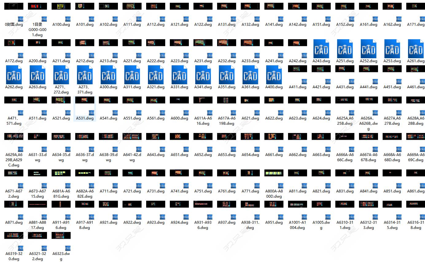Click the 1目录G000-G001.dwg thumbnail
This screenshot has height=262, width=425.
click(x=37, y=6)
